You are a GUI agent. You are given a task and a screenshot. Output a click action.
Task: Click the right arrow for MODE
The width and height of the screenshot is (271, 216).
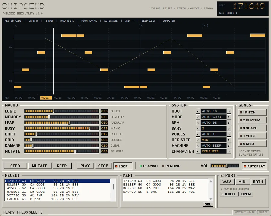pos(229,117)
